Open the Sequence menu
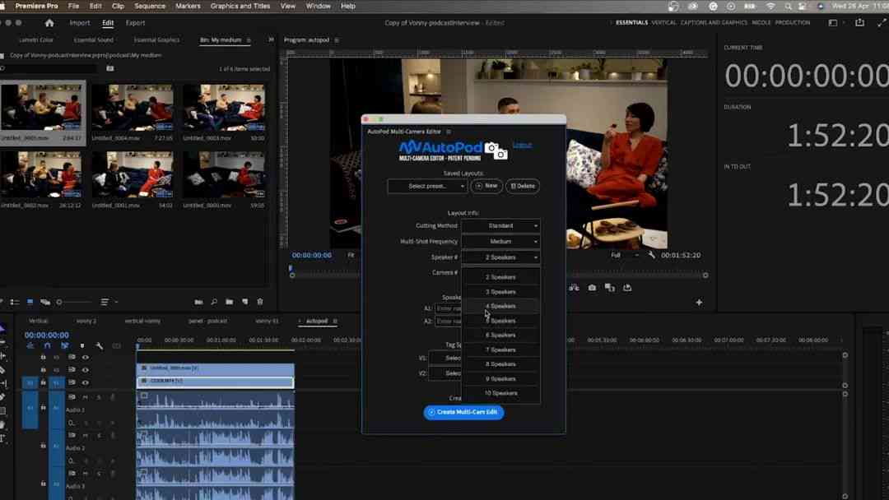 pyautogui.click(x=150, y=7)
